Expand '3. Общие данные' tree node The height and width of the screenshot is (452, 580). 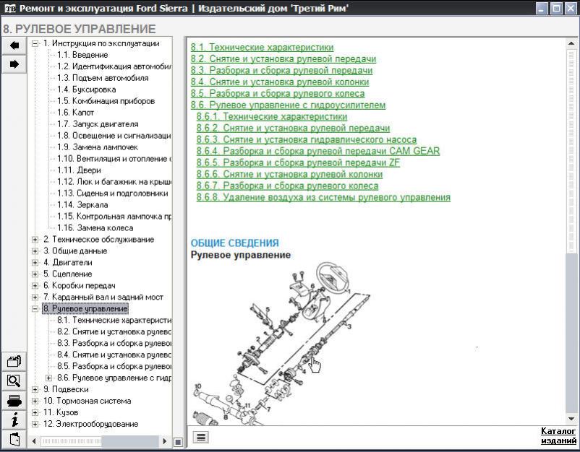coord(35,251)
